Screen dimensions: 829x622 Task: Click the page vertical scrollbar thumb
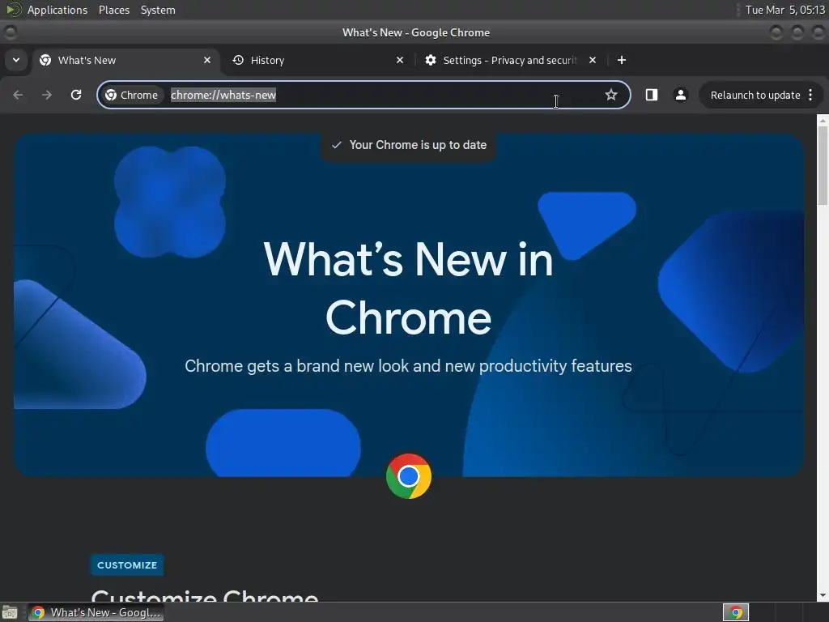823,165
